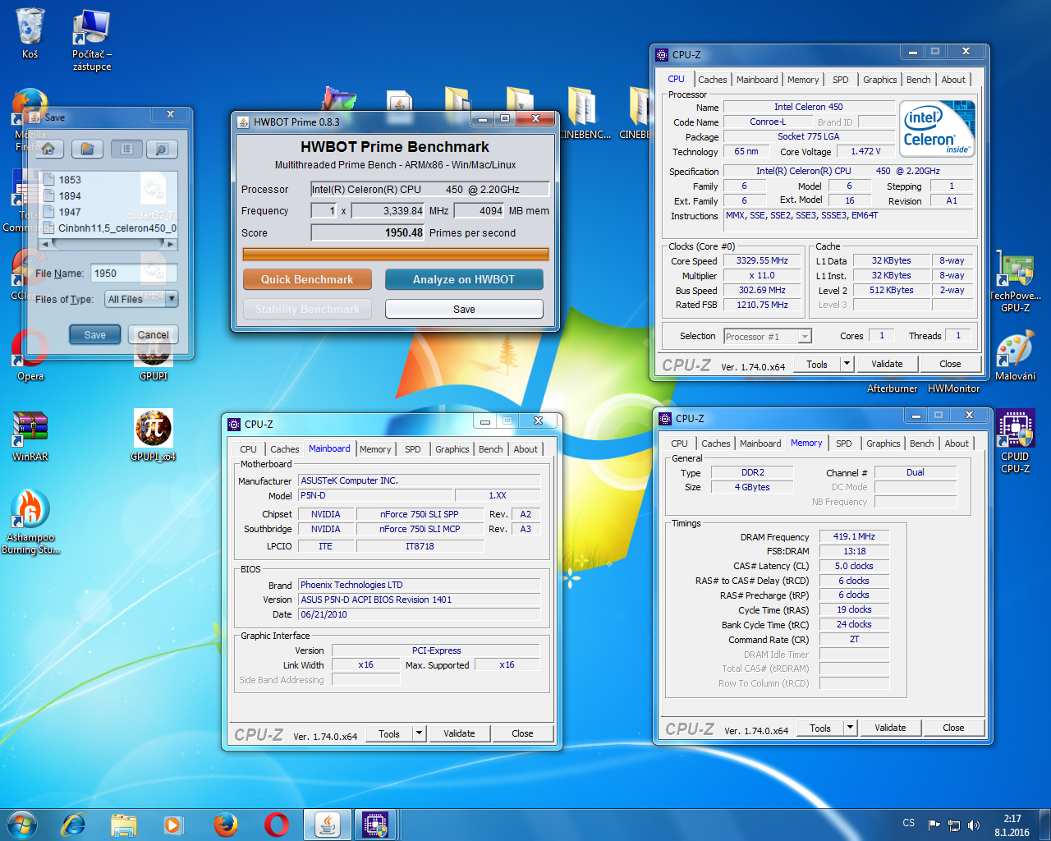Select Cinbnh11,5_celeron450_0 file
The image size is (1051, 841).
pyautogui.click(x=109, y=228)
